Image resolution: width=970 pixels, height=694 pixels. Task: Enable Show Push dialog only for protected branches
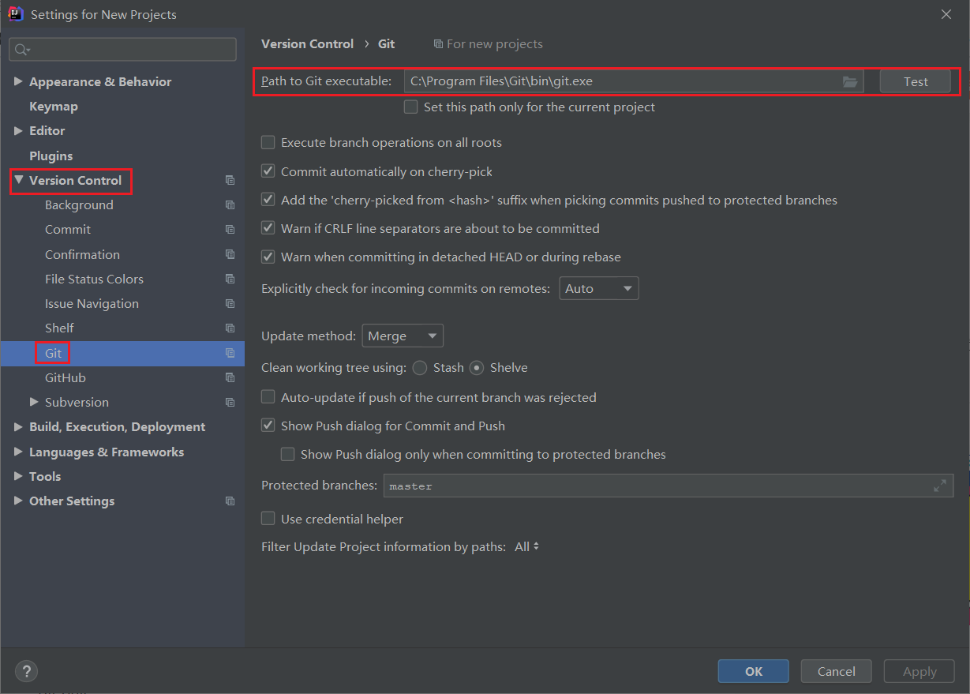tap(287, 454)
